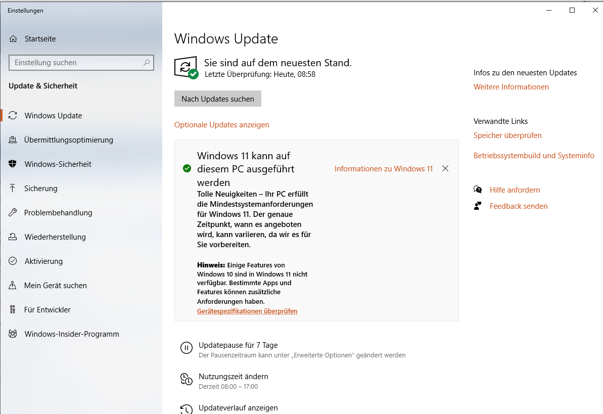Open Für Entwickler settings
Image resolution: width=603 pixels, height=414 pixels.
pos(48,309)
